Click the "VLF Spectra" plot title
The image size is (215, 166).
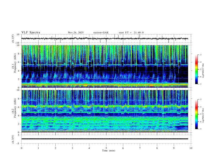[x=31, y=33]
